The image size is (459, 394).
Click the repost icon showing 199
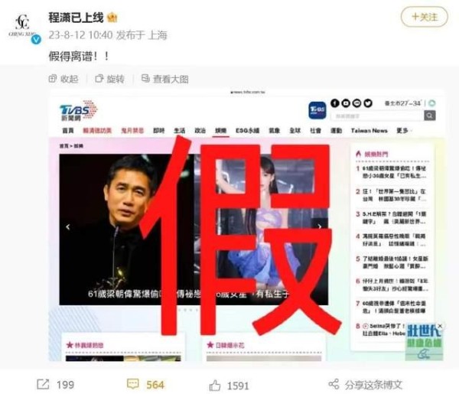43,384
